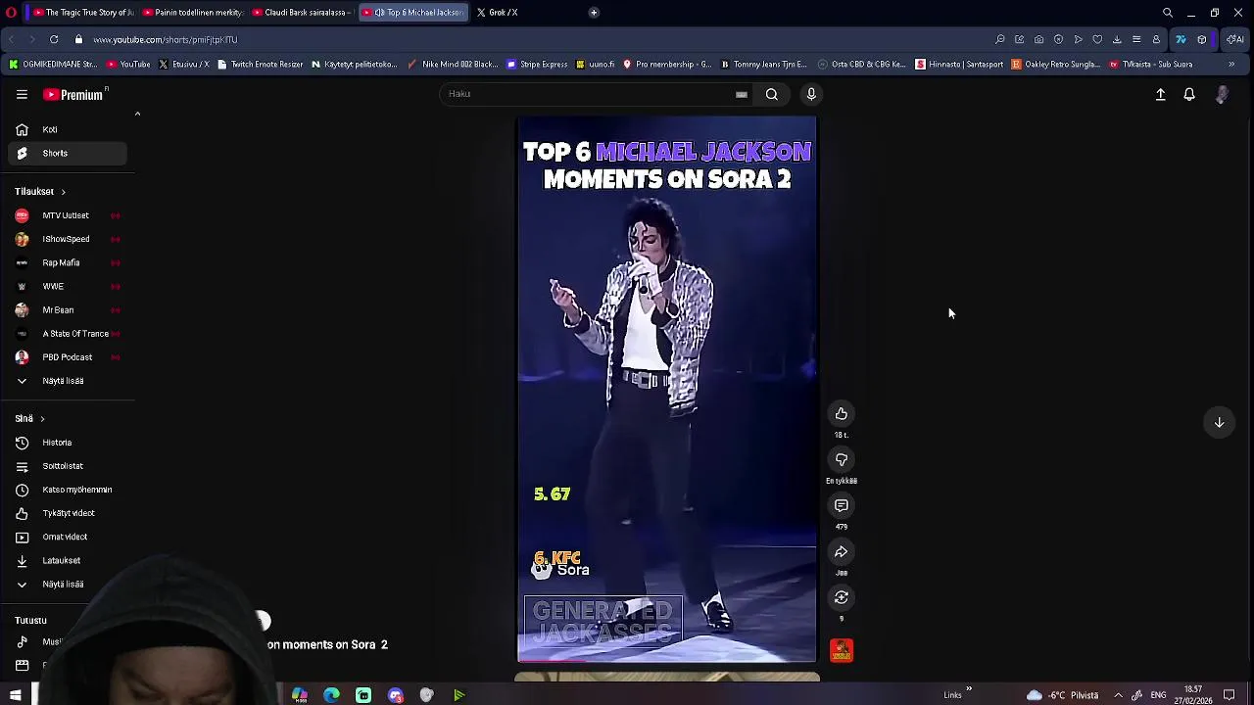Open the upload create icon
The image size is (1254, 705).
[x=1160, y=95]
